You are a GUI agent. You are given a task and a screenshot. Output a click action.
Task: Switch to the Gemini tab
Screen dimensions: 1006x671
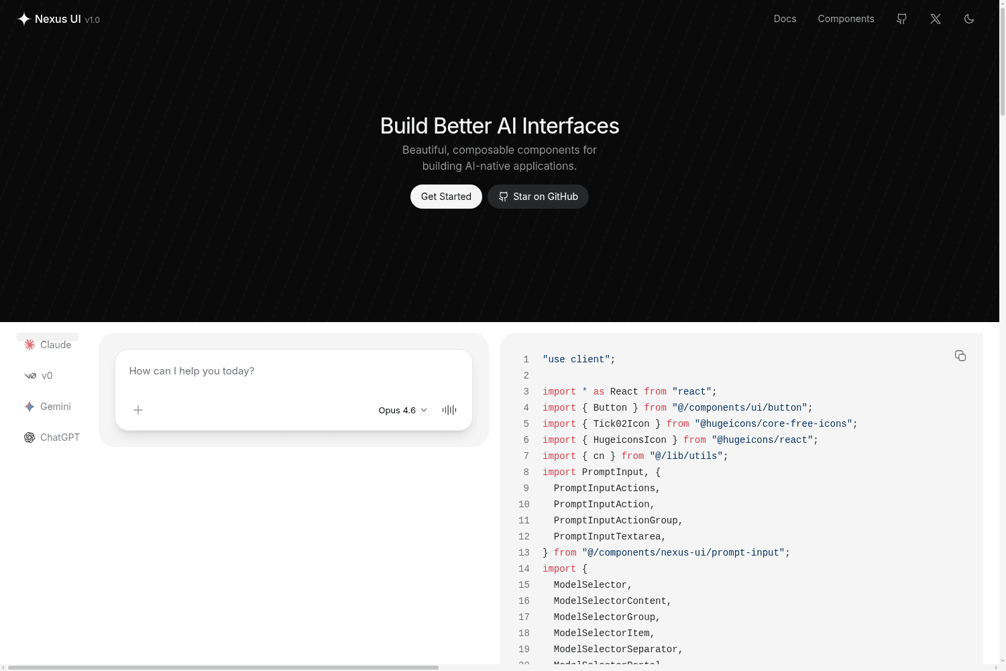(48, 407)
